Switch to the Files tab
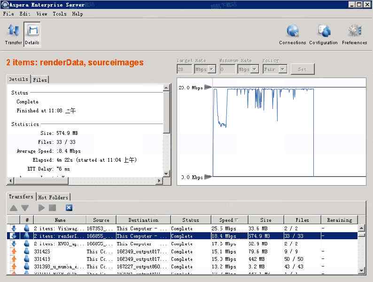373x282 pixels. pyautogui.click(x=40, y=80)
